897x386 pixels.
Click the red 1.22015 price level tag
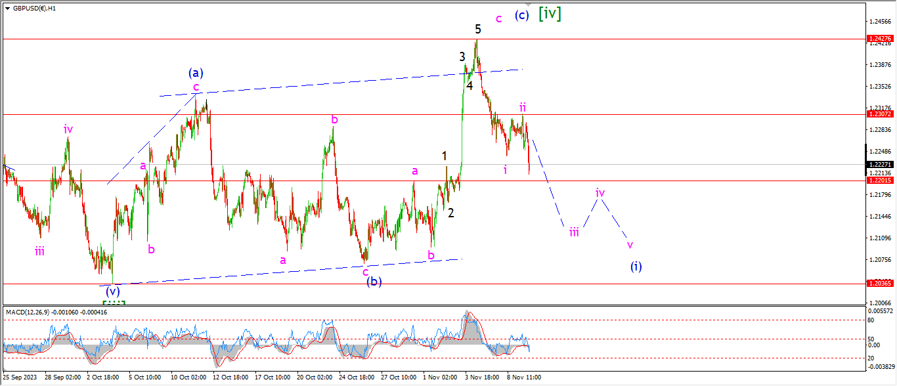(879, 181)
